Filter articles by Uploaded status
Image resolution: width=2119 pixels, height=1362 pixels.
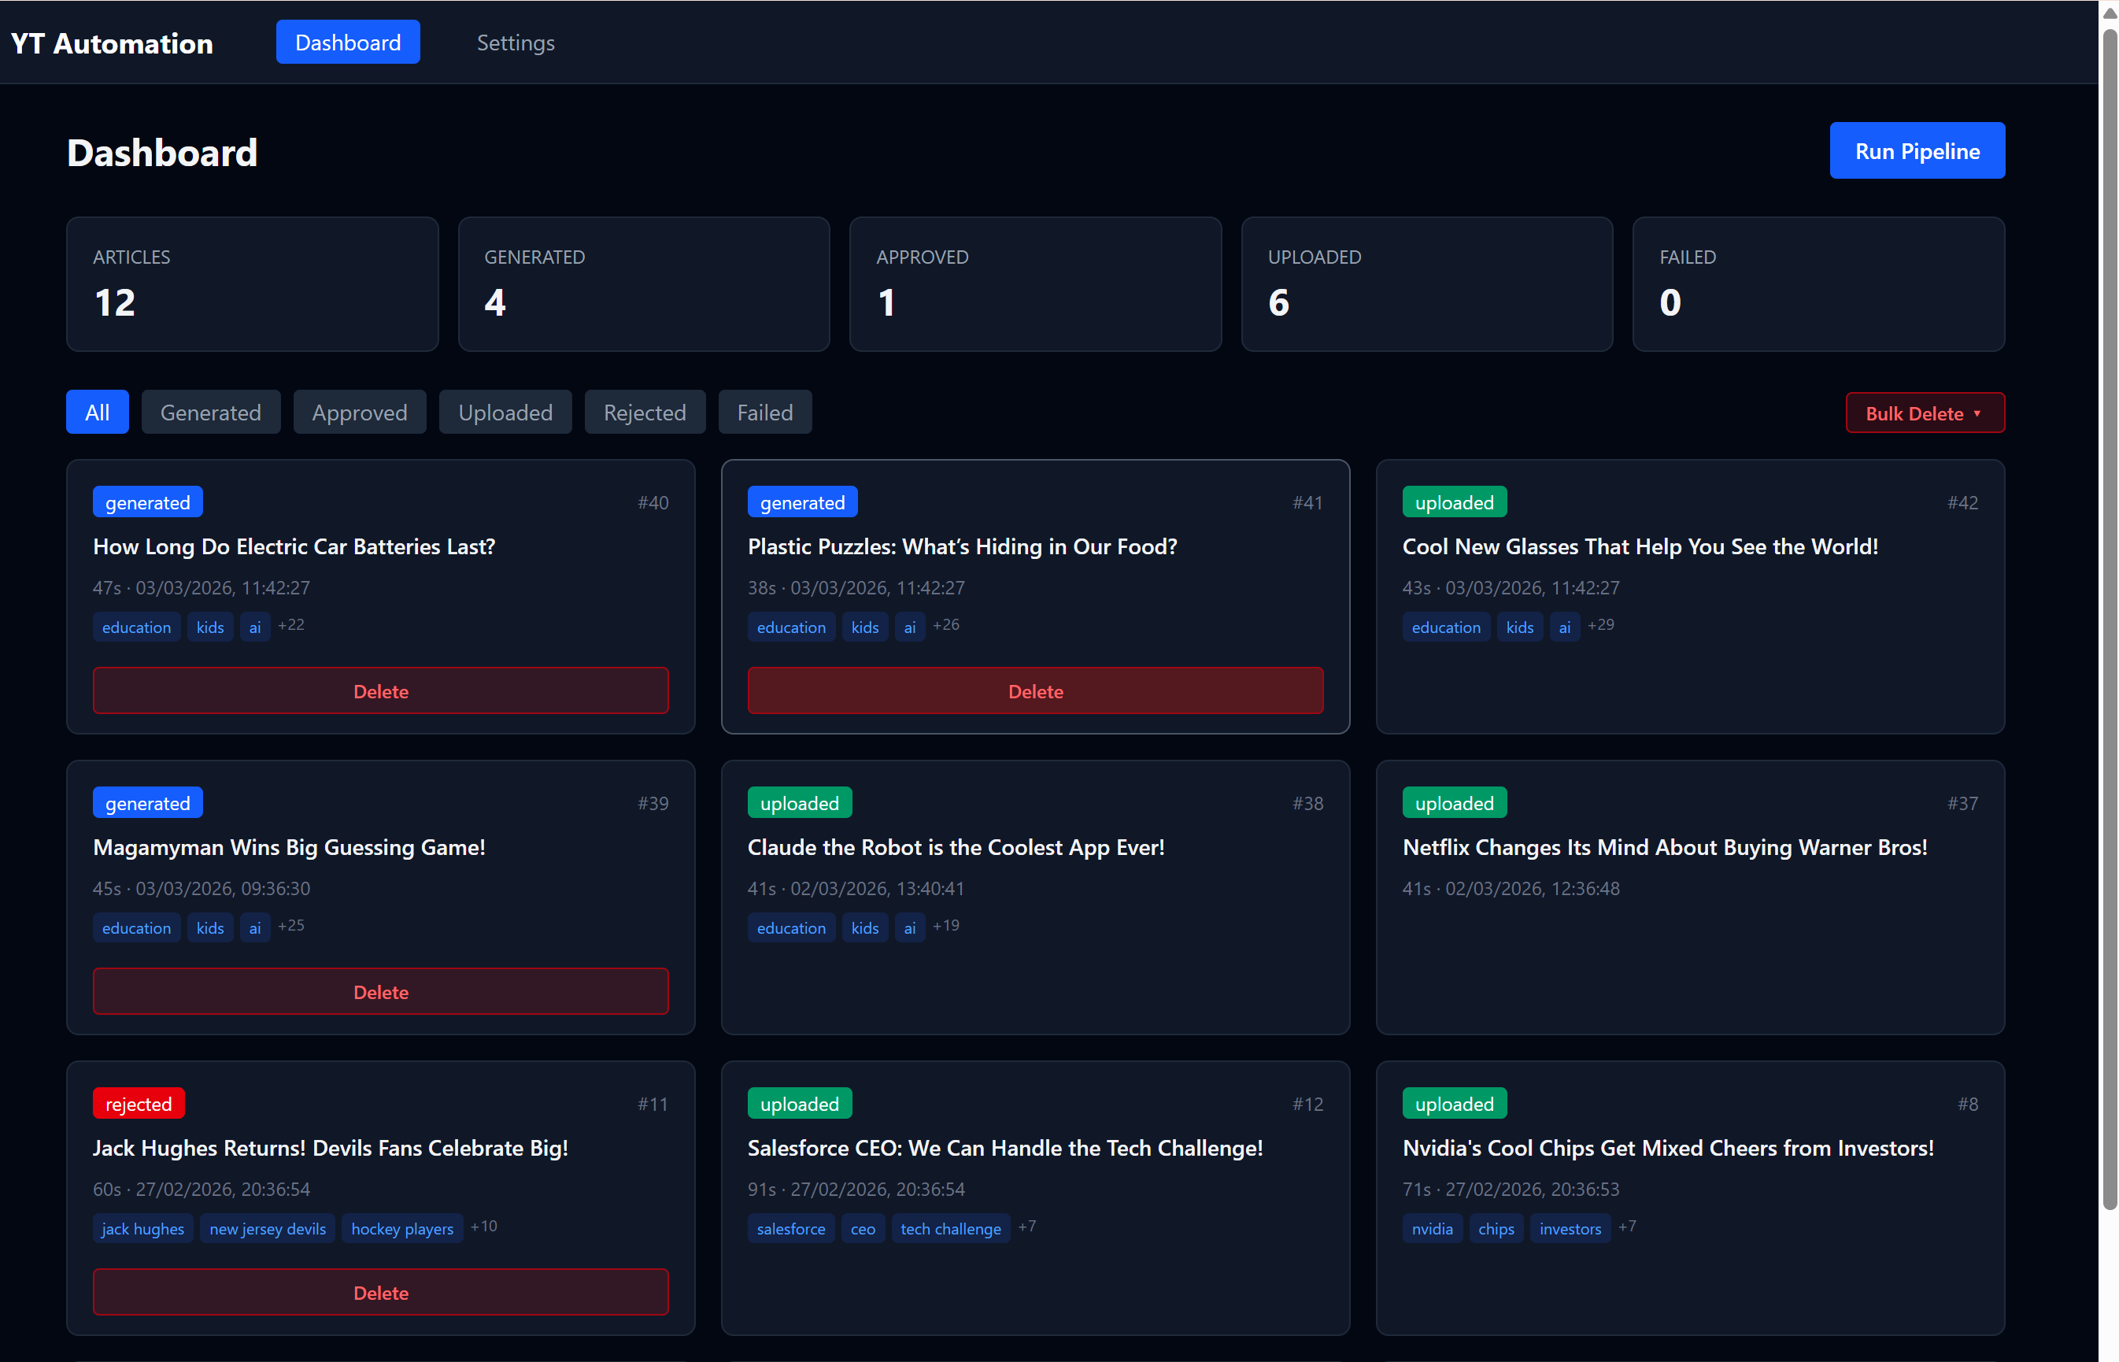click(x=505, y=412)
